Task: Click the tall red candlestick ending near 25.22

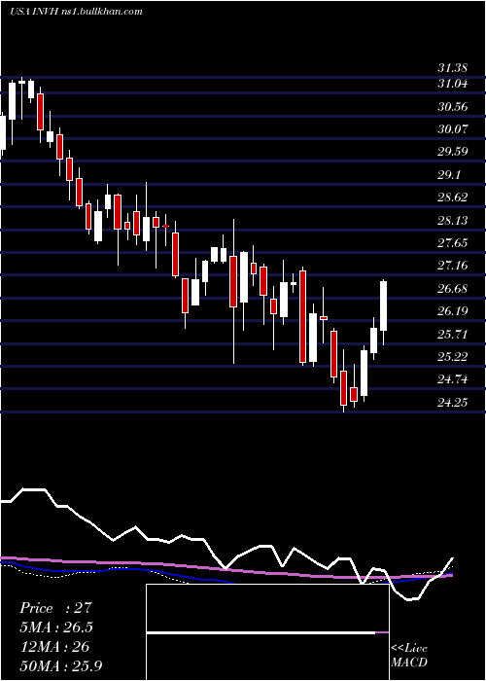Action: point(303,316)
